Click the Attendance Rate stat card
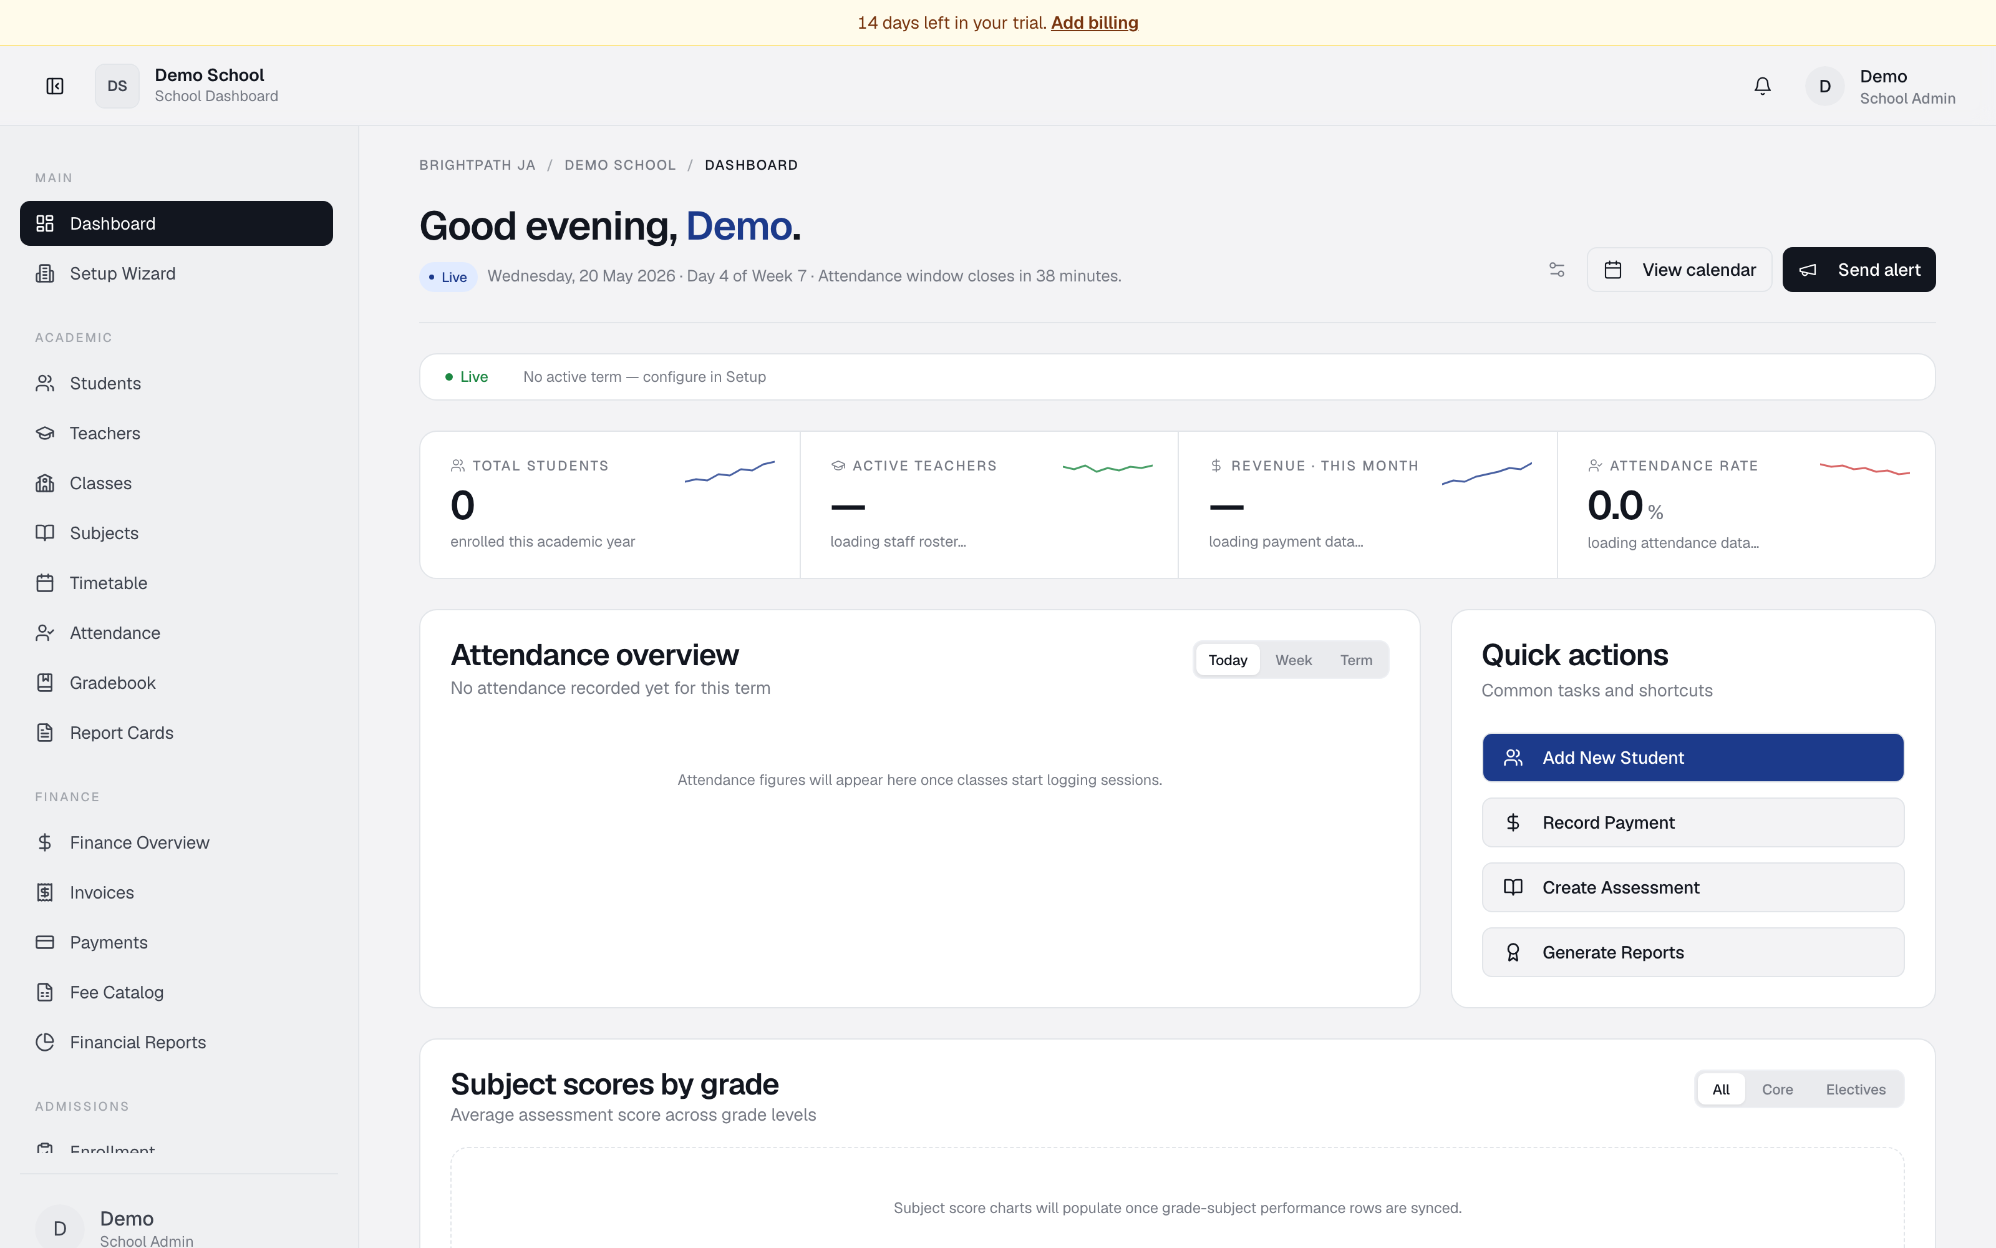This screenshot has width=1996, height=1248. [1746, 504]
